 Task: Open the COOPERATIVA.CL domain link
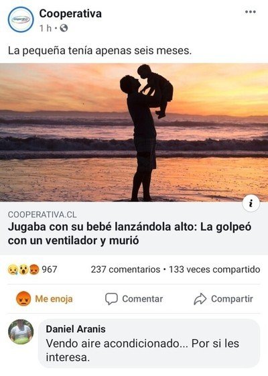(42, 214)
